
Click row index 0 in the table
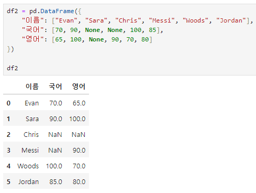pos(8,103)
